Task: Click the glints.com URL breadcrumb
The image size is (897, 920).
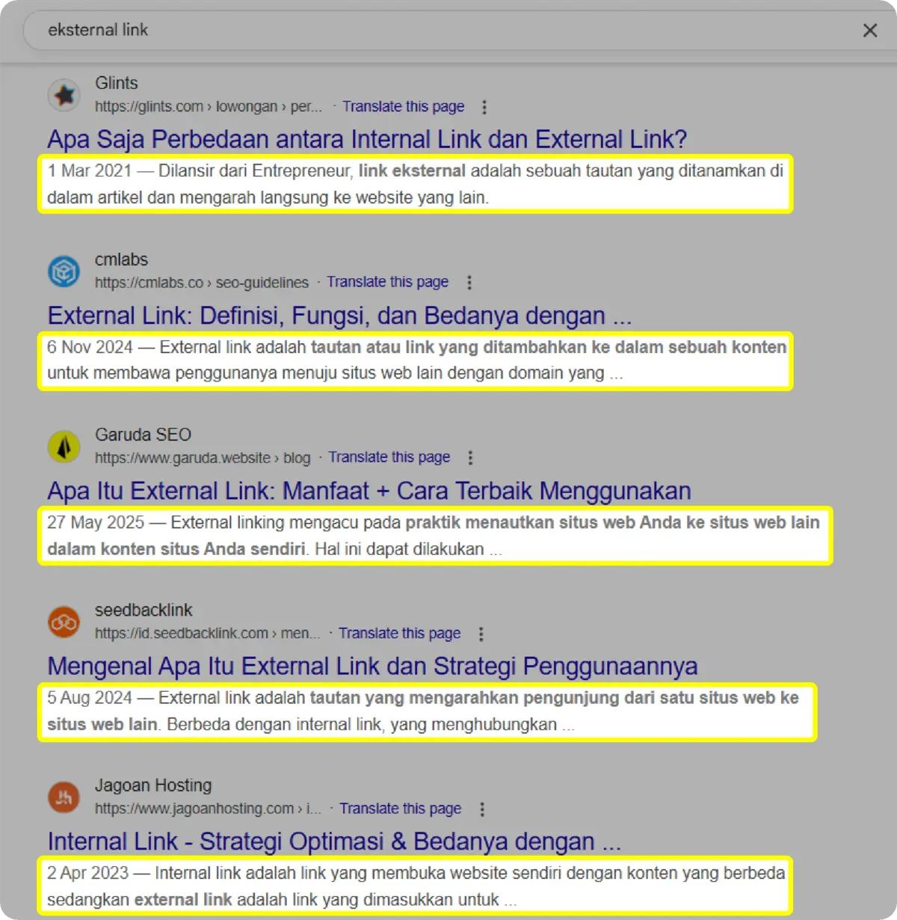Action: [209, 106]
